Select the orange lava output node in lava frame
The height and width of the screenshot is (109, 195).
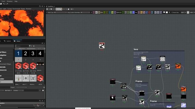point(178,66)
